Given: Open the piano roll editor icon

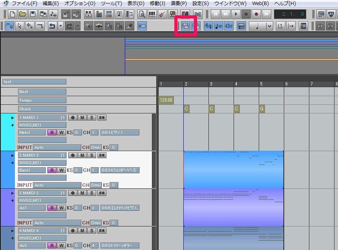Looking at the screenshot, I should (130, 14).
